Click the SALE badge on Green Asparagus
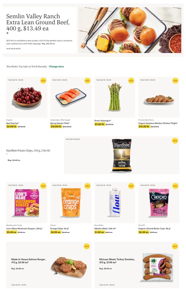 (x=131, y=81)
